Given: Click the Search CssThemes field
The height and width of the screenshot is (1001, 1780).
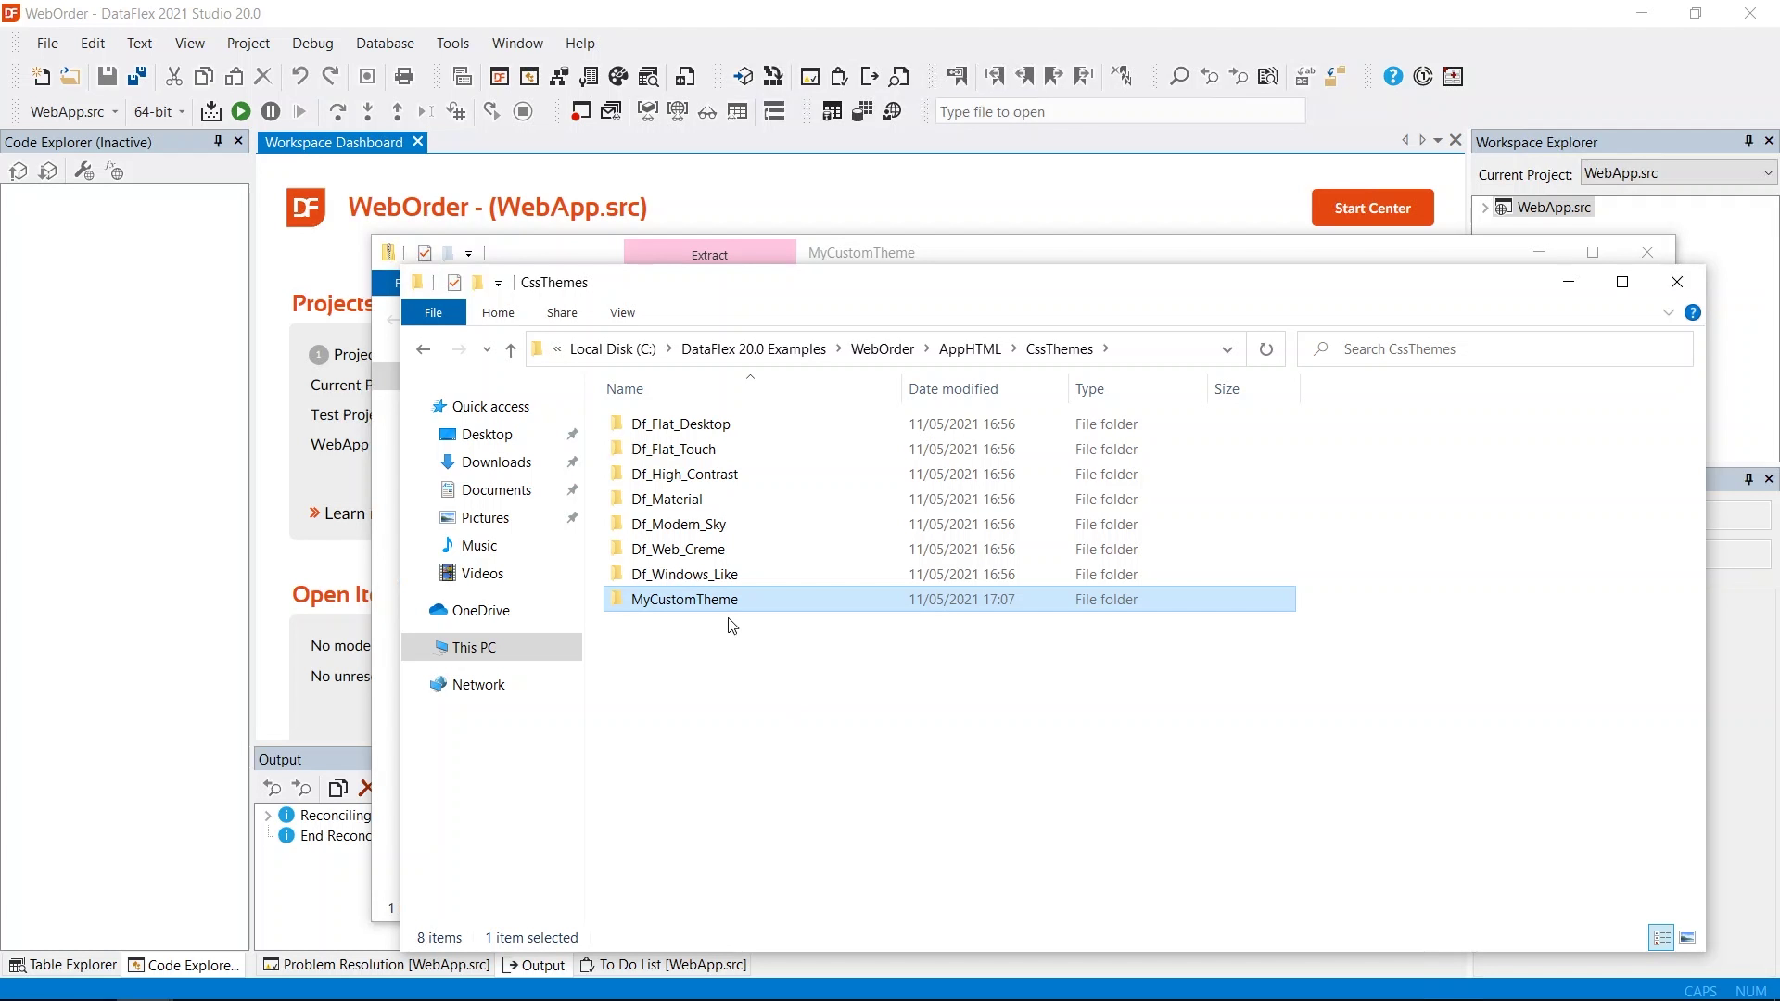Looking at the screenshot, I should pyautogui.click(x=1502, y=349).
